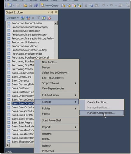Click the Cut scissors icon
Image resolution: width=131 pixels, height=154 pixels.
86,5
